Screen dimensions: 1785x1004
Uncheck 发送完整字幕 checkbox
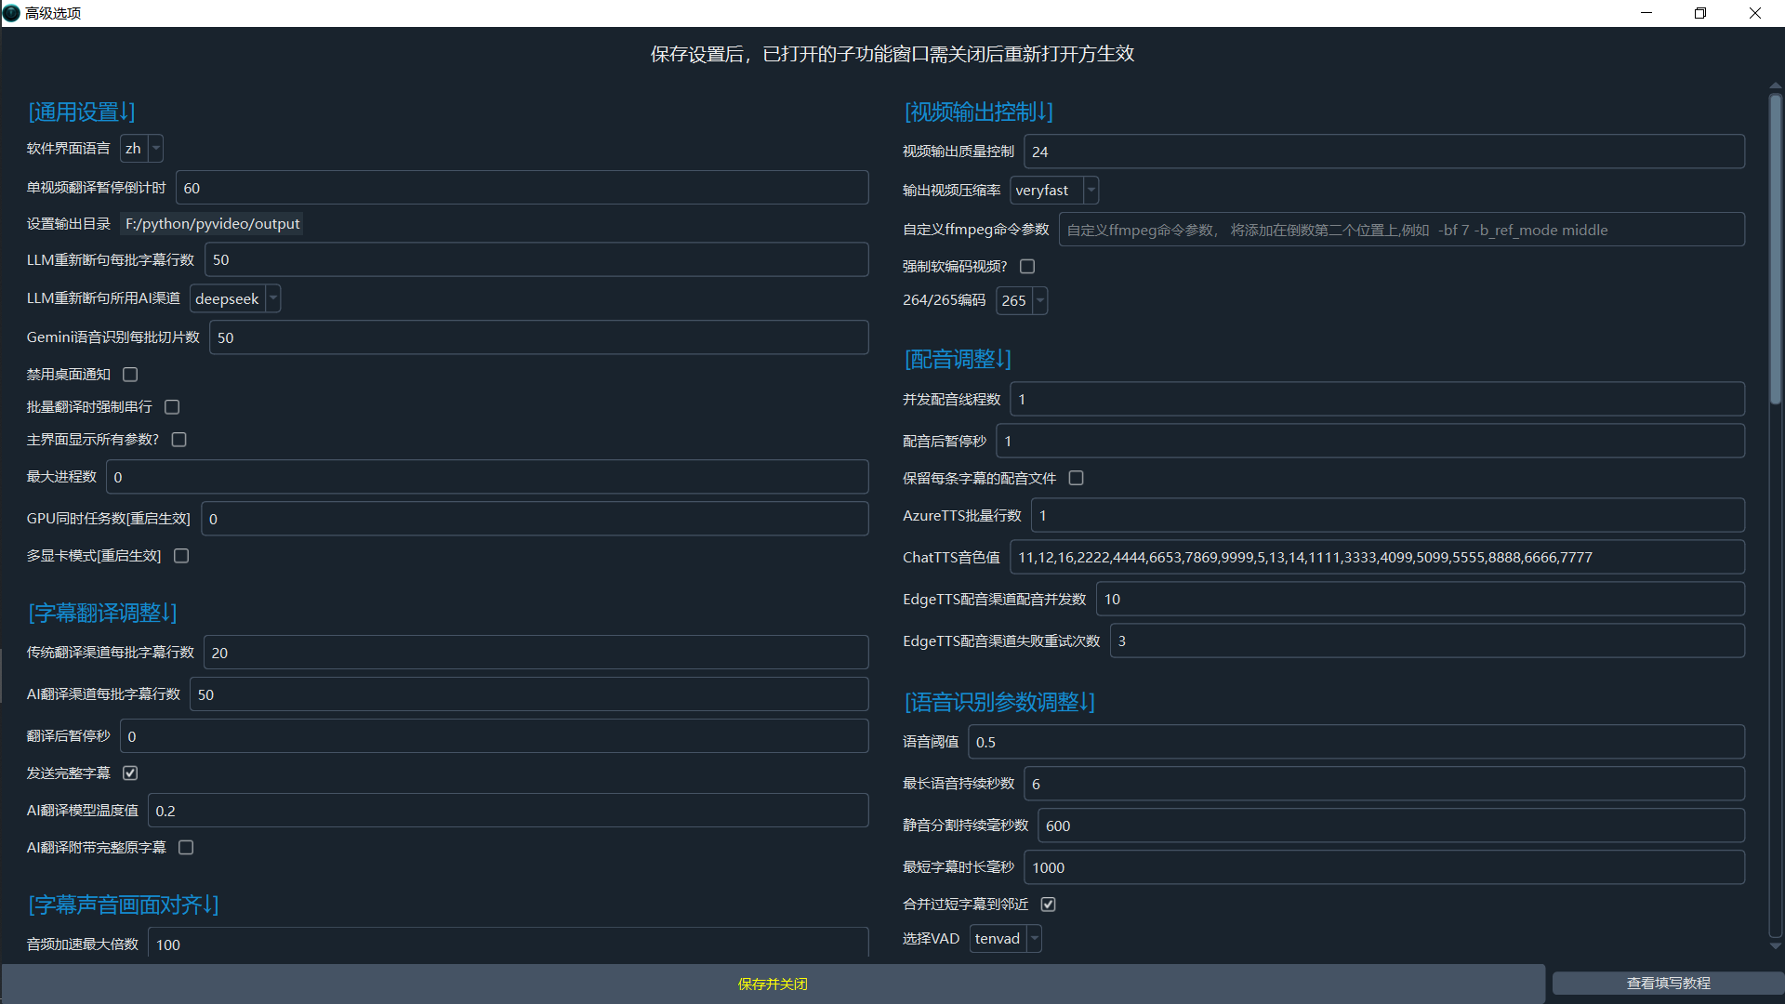(x=130, y=773)
